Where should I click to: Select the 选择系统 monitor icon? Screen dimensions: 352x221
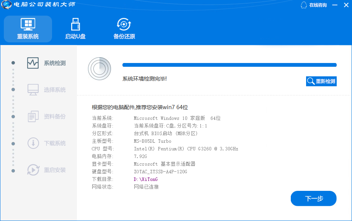click(x=33, y=90)
